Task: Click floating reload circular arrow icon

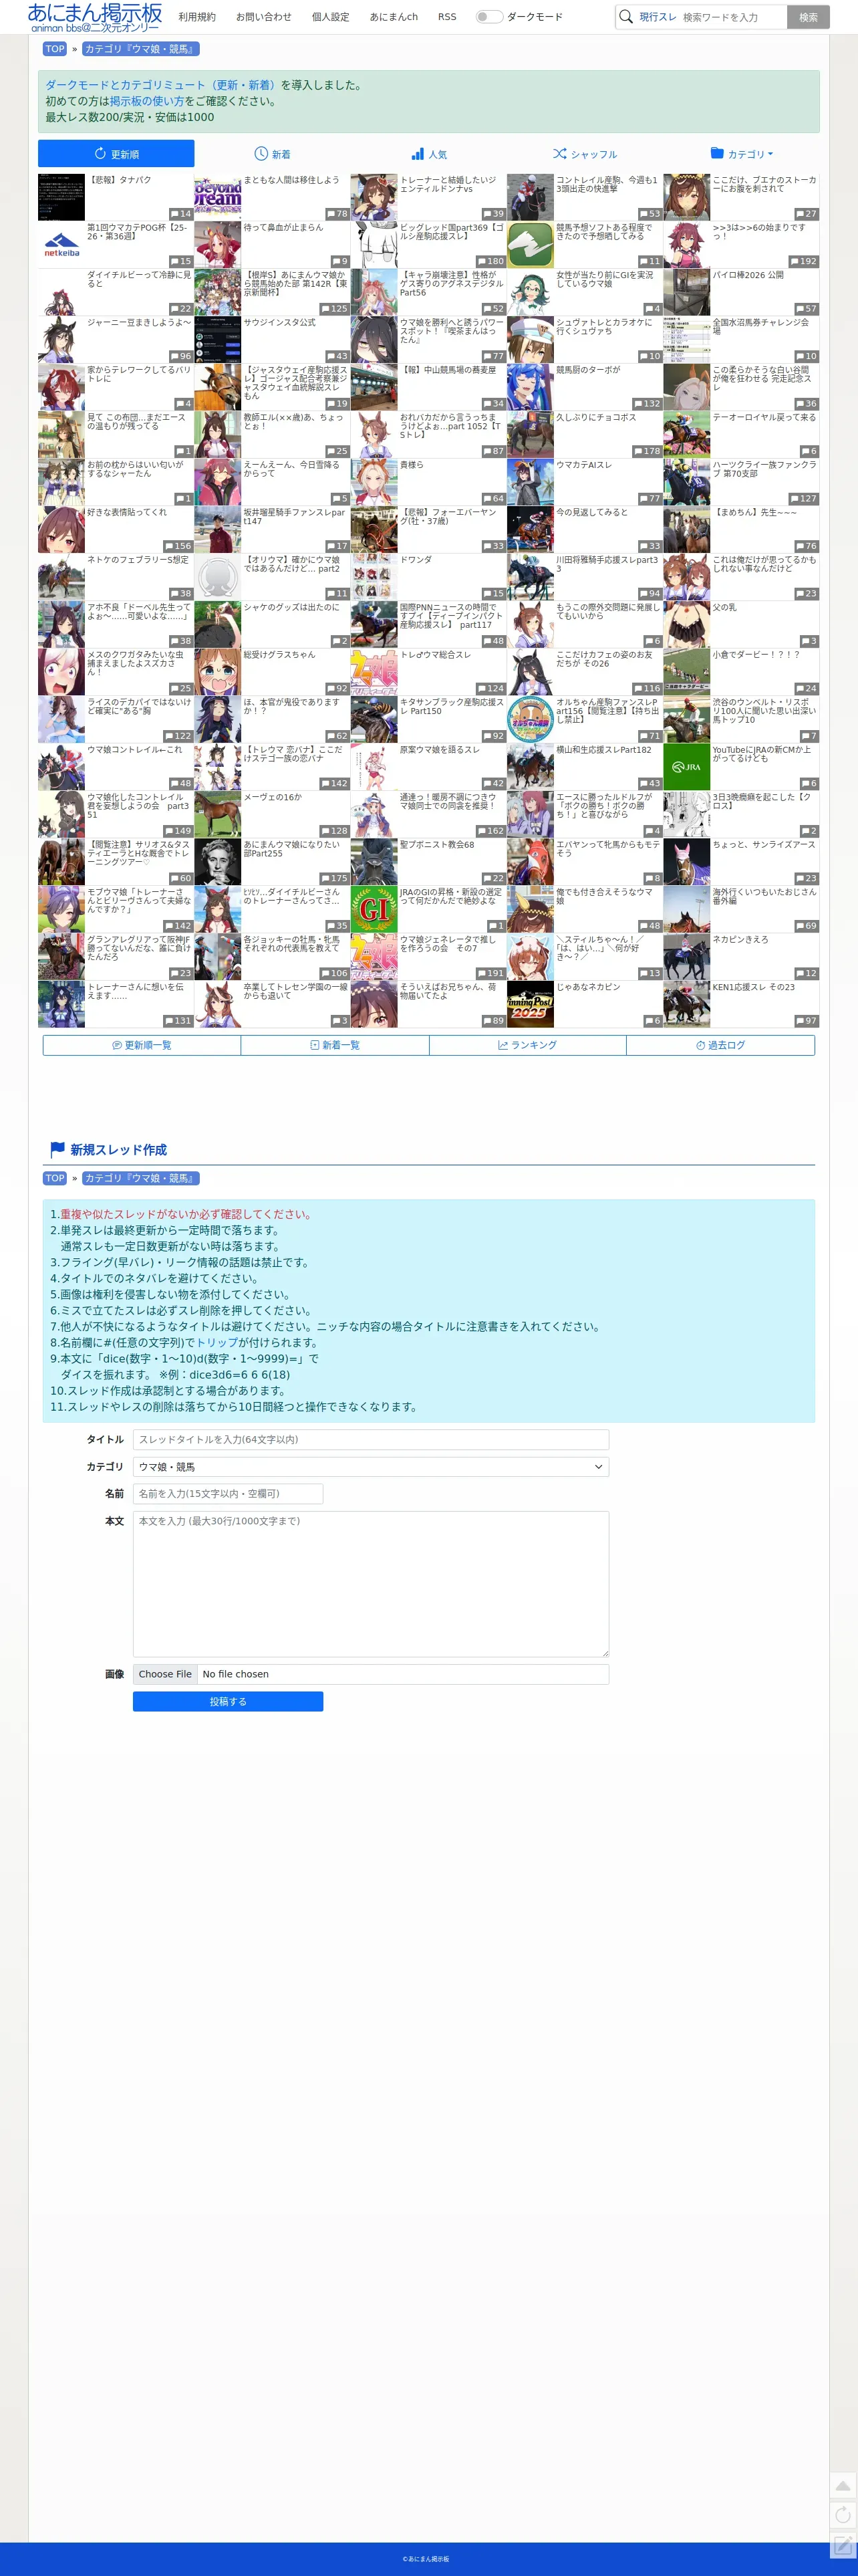Action: [x=843, y=2514]
